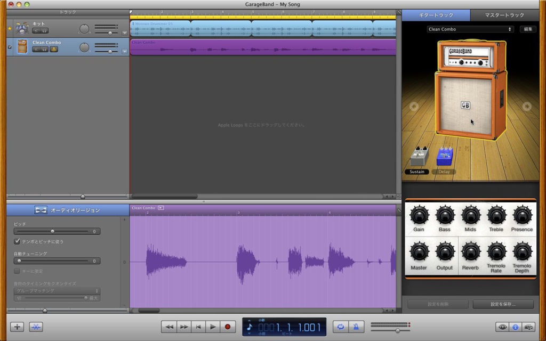This screenshot has width=546, height=341.
Task: Show previous amp with left arrow
Action: [x=414, y=107]
